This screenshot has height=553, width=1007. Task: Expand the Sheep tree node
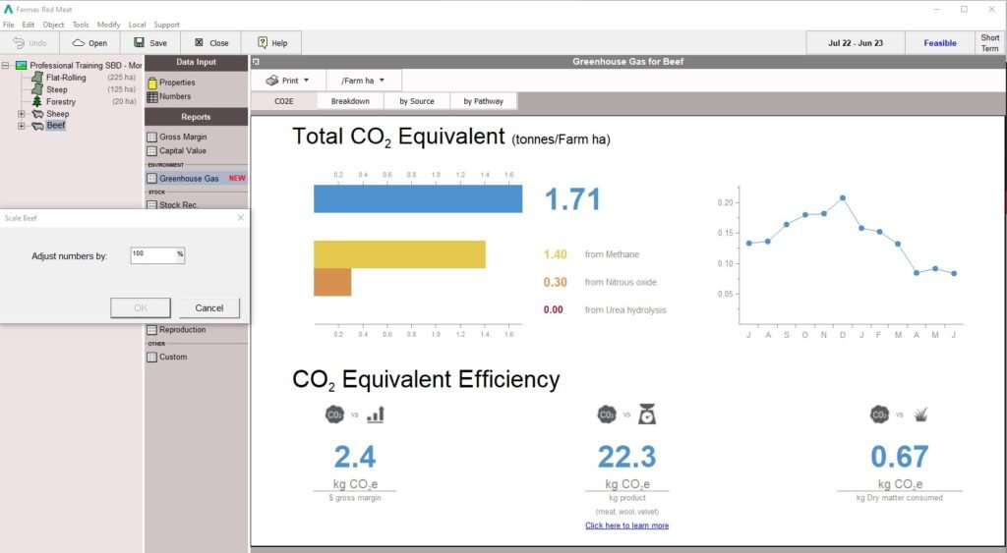coord(22,114)
